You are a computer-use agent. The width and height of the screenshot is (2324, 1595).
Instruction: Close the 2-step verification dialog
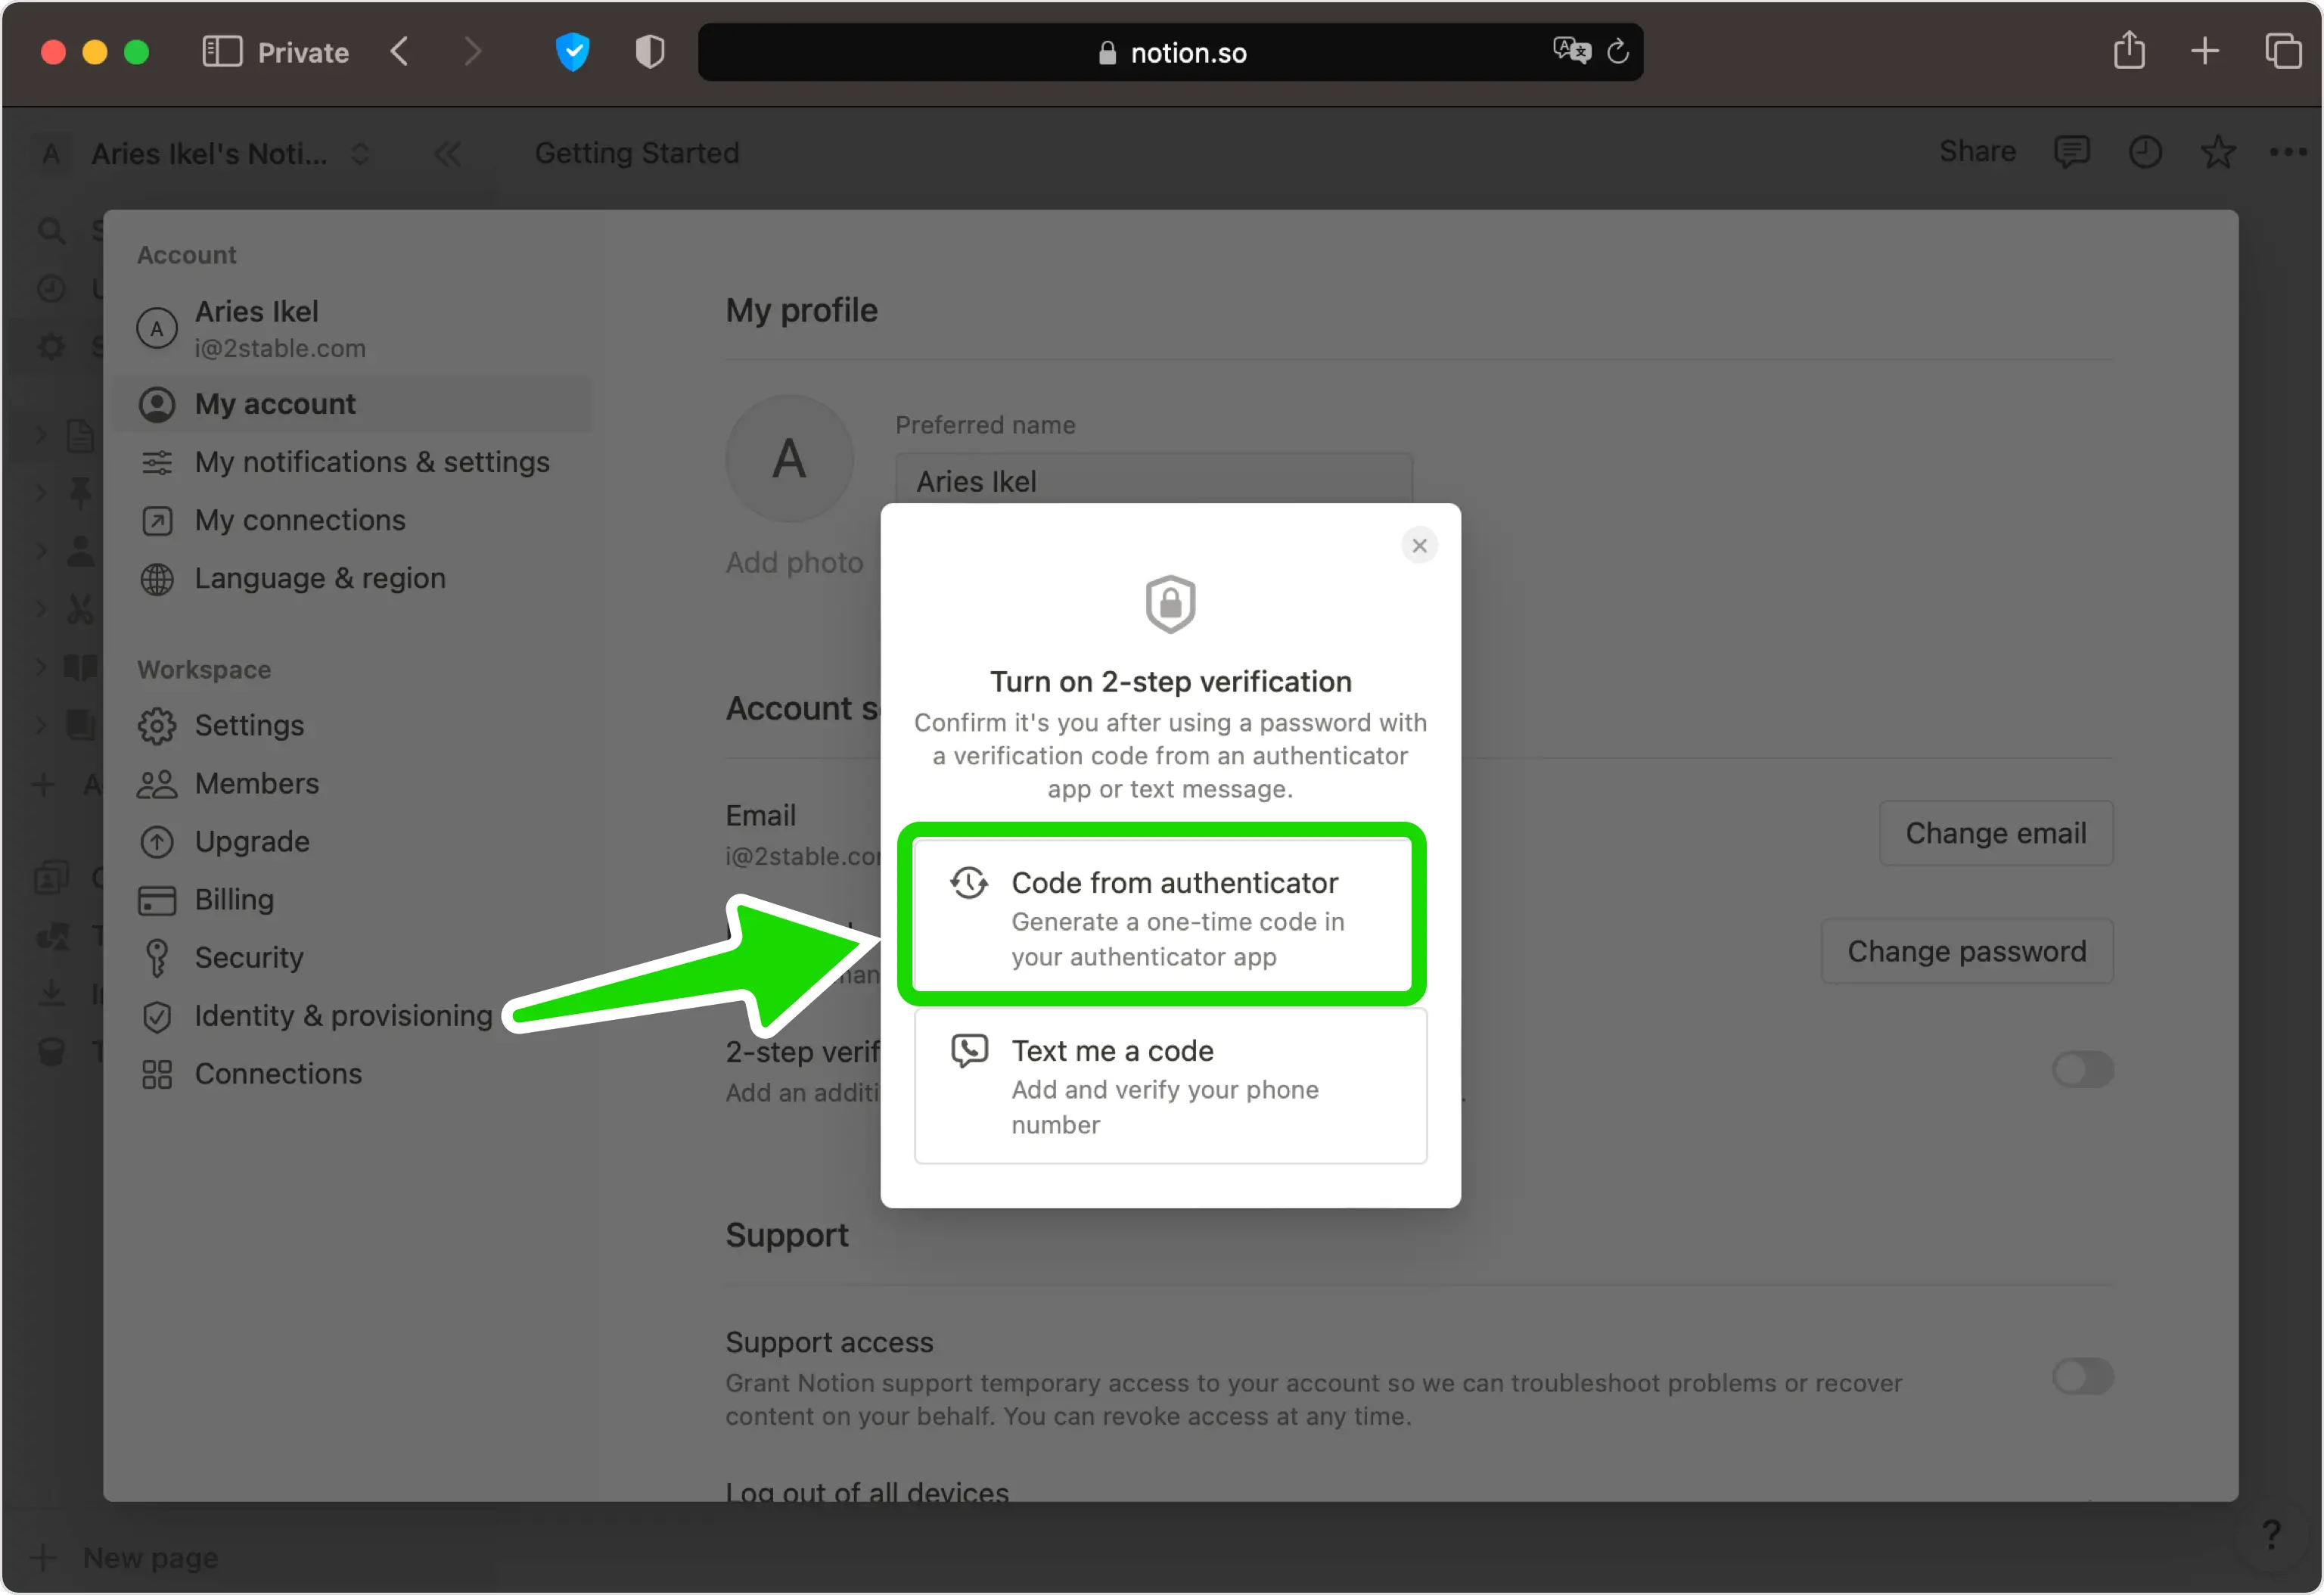pos(1419,546)
